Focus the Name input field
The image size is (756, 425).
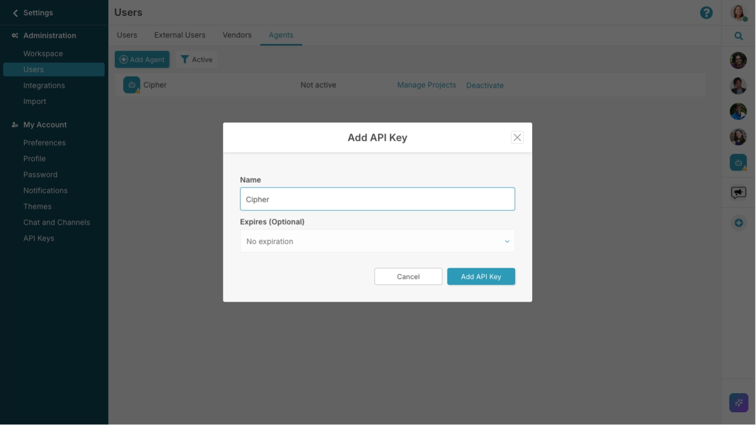[377, 199]
